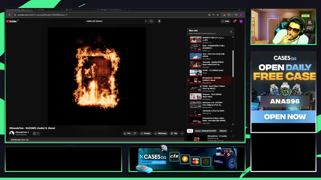Select the partially visible ElGrandeToto chip
This screenshot has width=321, height=180.
coord(224,131)
